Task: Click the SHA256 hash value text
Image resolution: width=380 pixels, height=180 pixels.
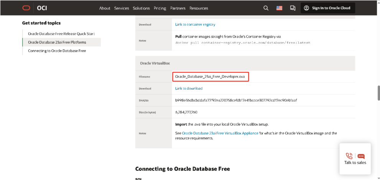Action: click(x=236, y=100)
